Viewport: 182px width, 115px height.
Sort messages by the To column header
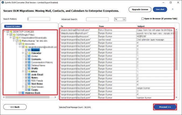click(x=62, y=26)
